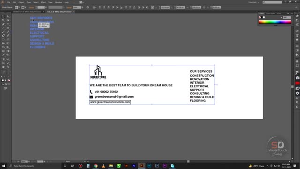Click the Recolor Artwork icon
Viewport: 300px width, 169px height.
pyautogui.click(x=88, y=8)
